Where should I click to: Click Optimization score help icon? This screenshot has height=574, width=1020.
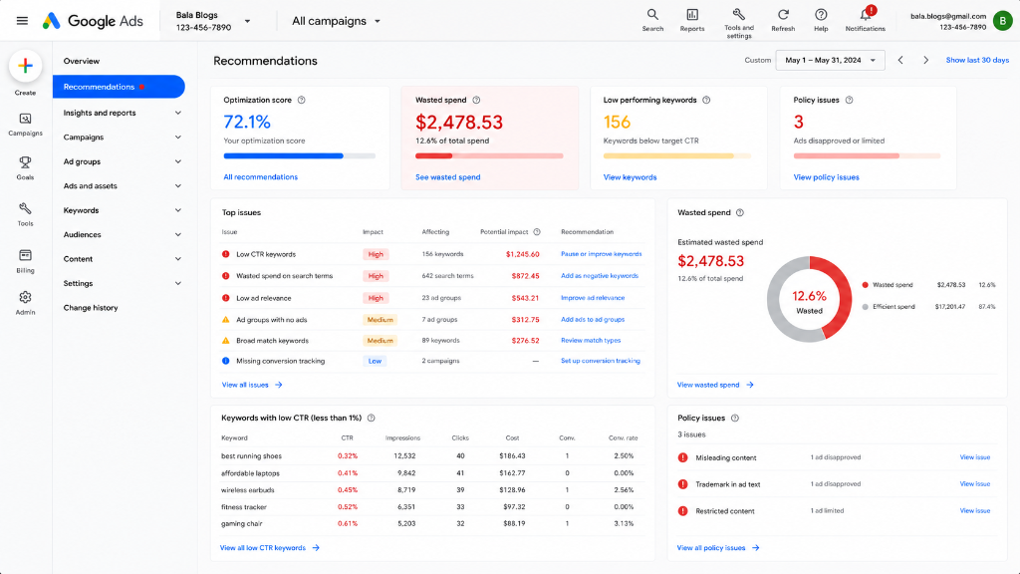pos(301,101)
